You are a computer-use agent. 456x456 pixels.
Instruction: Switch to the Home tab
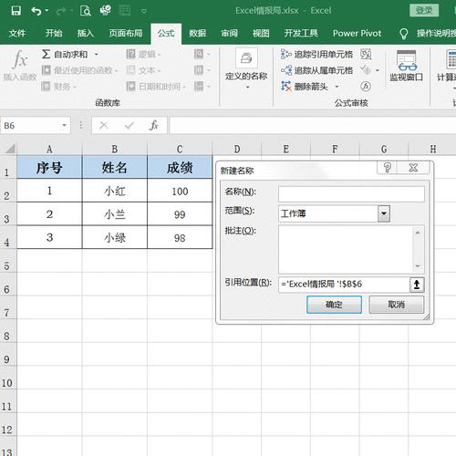[x=54, y=33]
